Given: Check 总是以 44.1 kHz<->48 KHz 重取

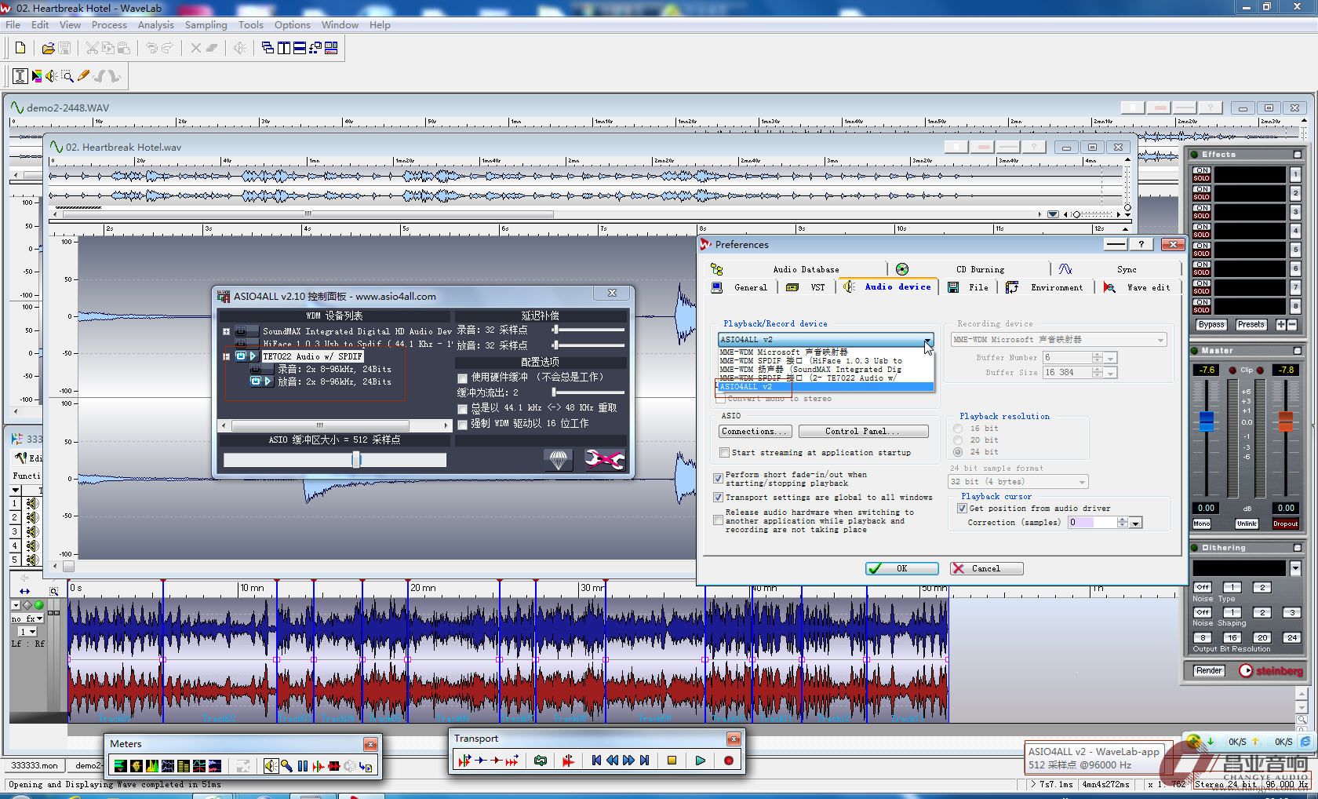Looking at the screenshot, I should (463, 409).
